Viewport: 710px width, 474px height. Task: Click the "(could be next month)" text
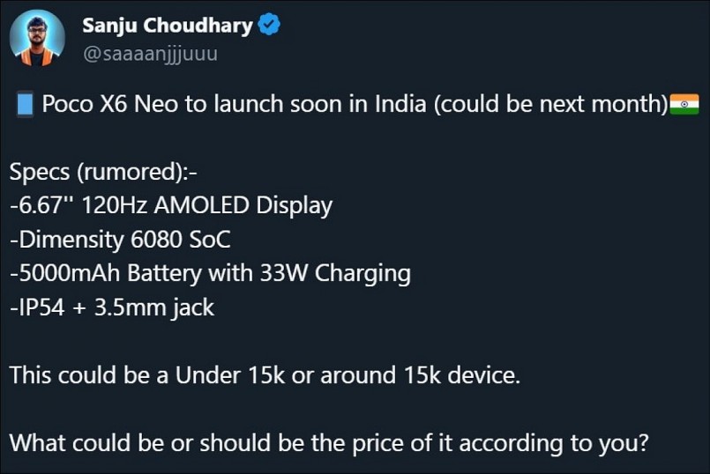550,104
